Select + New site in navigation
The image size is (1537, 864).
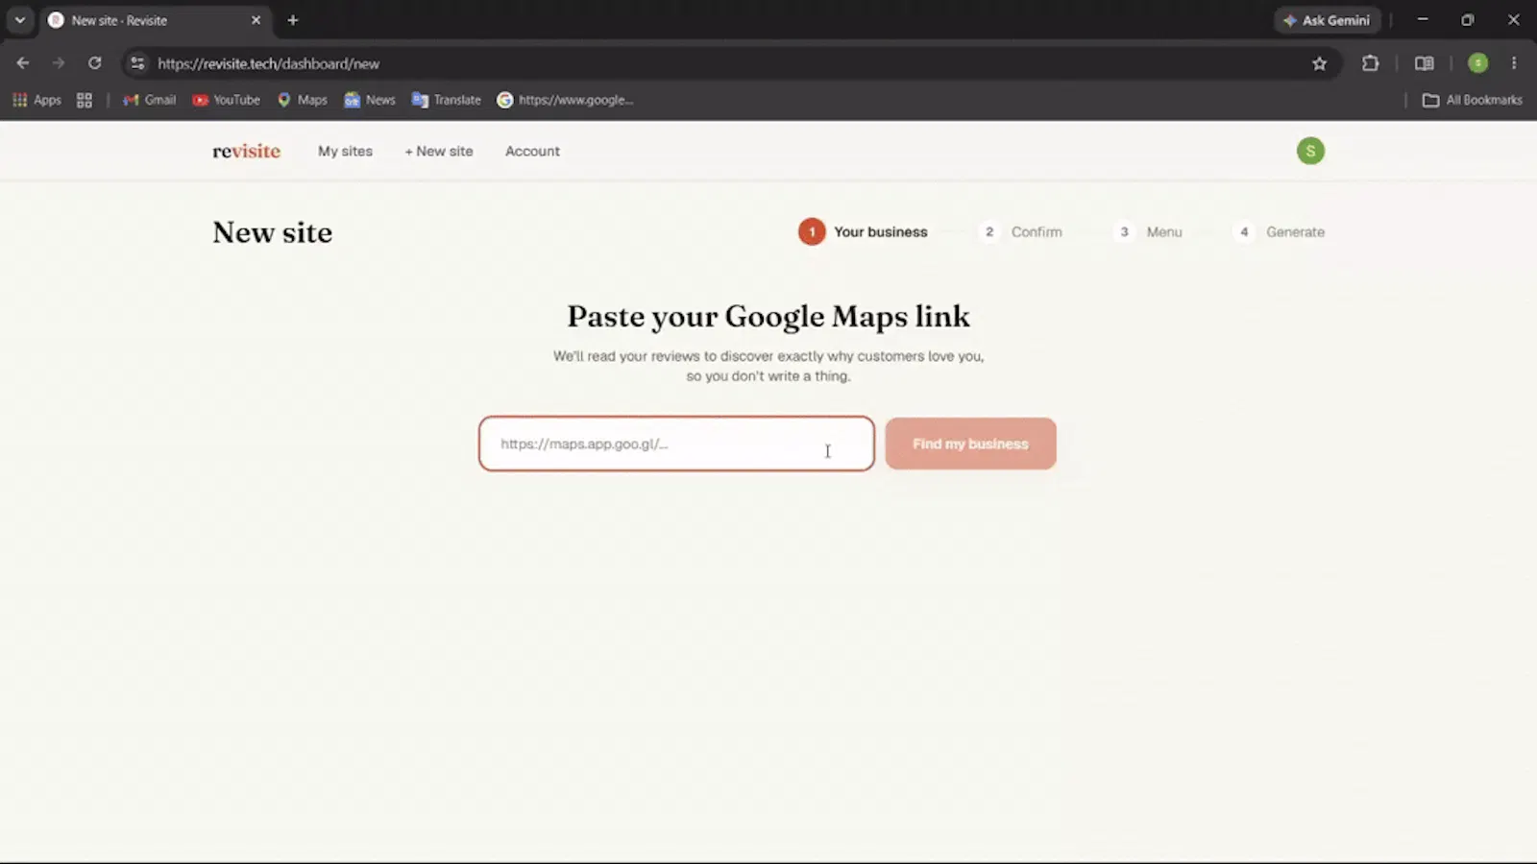[x=439, y=151]
